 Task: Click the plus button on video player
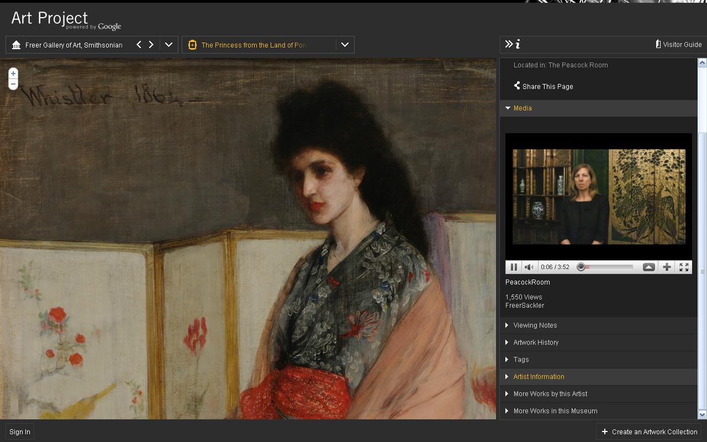(667, 267)
